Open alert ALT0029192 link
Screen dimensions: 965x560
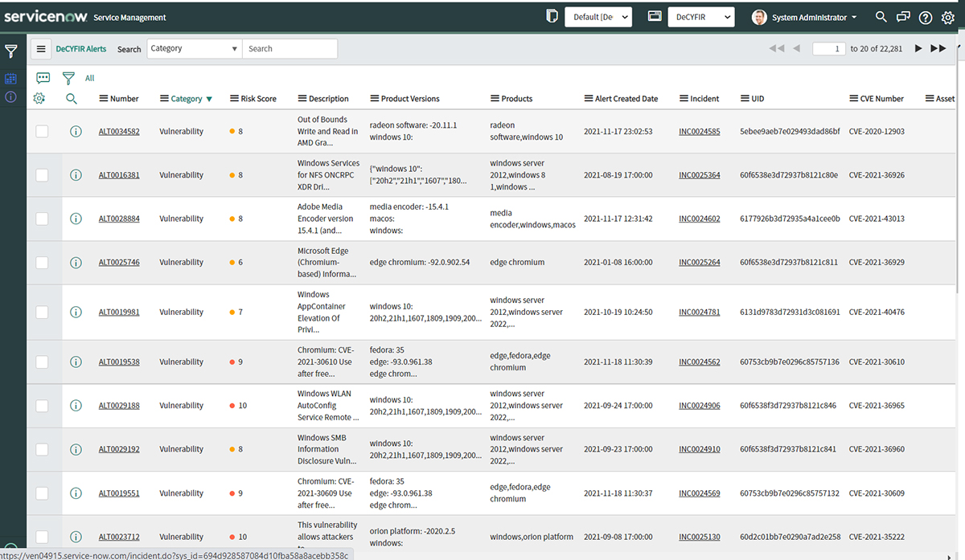tap(119, 450)
